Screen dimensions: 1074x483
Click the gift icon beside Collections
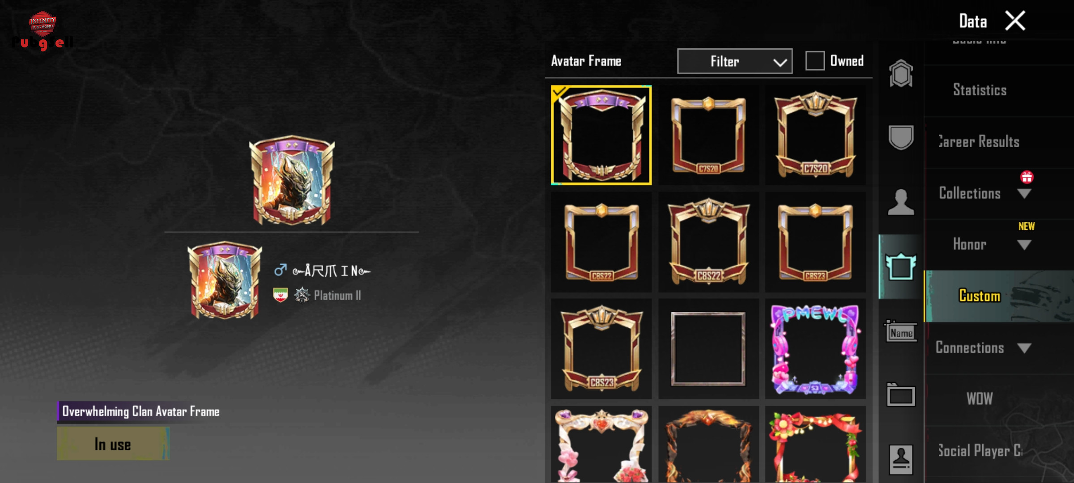pyautogui.click(x=1027, y=177)
